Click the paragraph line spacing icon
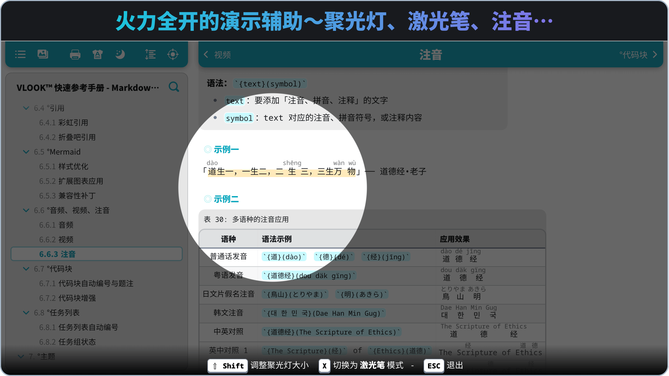Image resolution: width=669 pixels, height=376 pixels. [150, 54]
